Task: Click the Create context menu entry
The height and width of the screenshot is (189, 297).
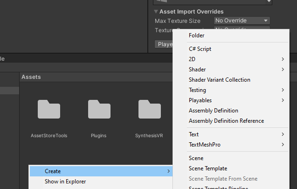Action: [x=101, y=171]
